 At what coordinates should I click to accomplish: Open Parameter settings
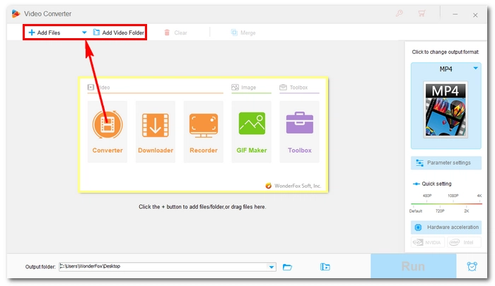tap(446, 162)
